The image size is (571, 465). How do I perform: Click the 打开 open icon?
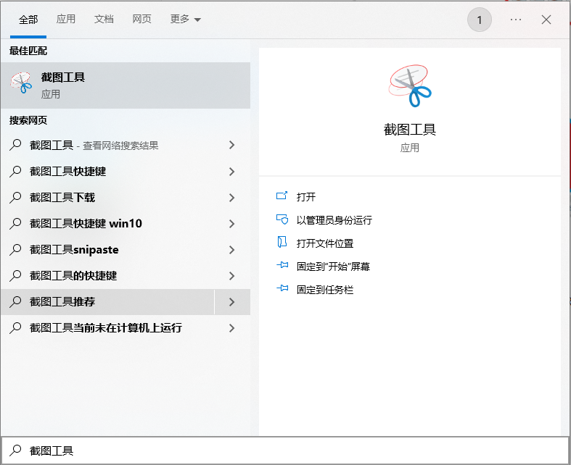tap(282, 197)
